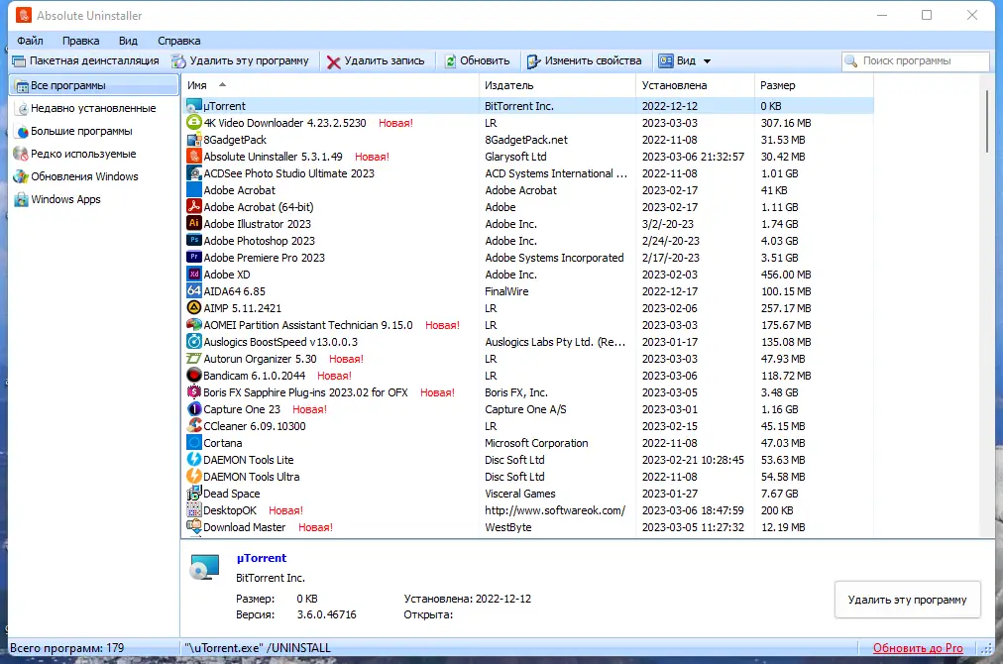
Task: Open the Справка menu
Action: click(179, 41)
